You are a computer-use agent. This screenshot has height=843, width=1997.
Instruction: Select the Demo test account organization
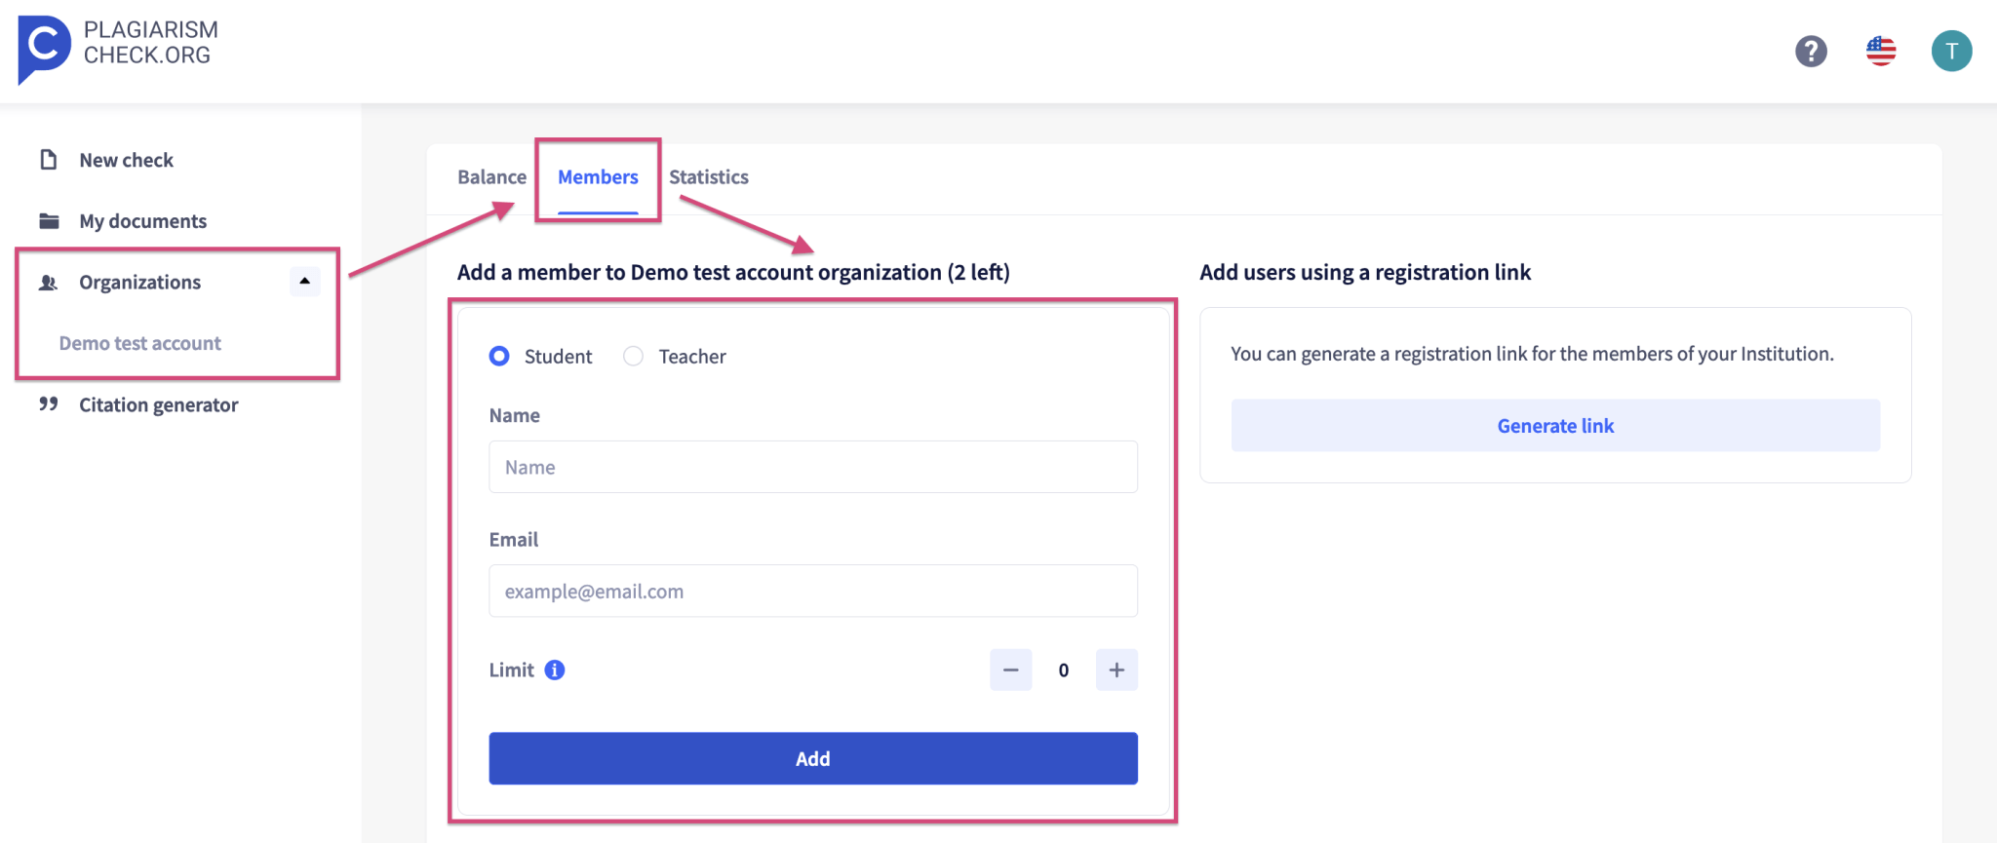[x=138, y=342]
